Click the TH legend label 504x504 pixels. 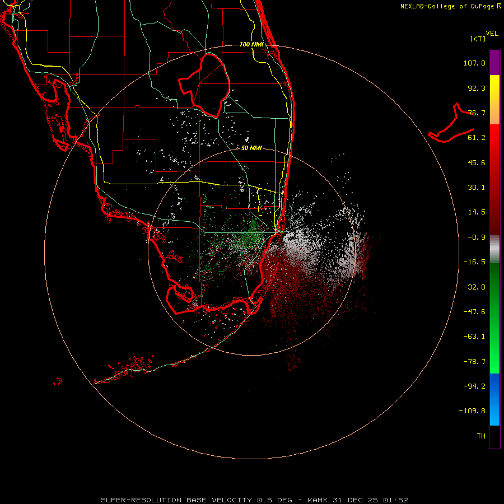481,436
